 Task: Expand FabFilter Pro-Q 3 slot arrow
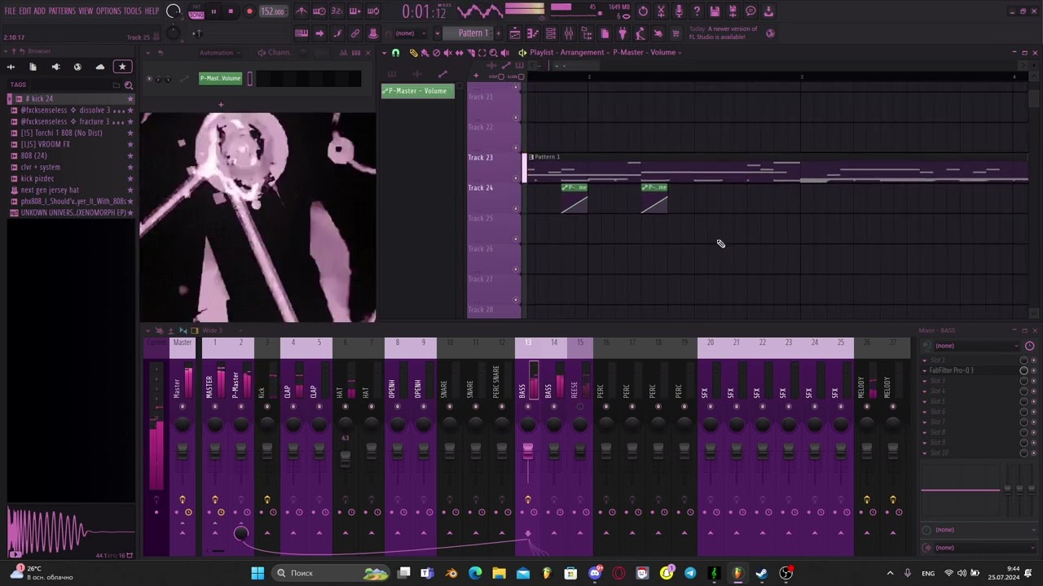pos(925,370)
